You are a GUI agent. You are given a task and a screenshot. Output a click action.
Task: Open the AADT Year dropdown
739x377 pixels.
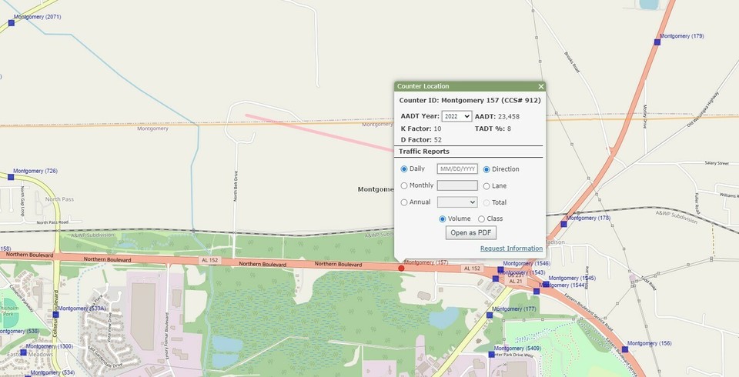pos(456,116)
